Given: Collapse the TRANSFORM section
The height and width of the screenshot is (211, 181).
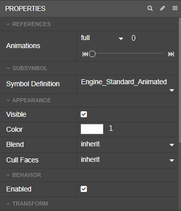Looking at the screenshot, I should coord(8,203).
